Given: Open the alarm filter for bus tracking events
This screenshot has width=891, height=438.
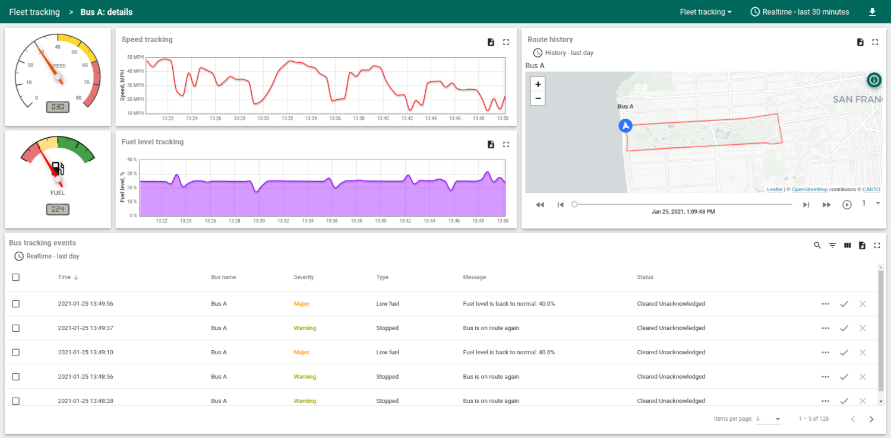Looking at the screenshot, I should click(832, 245).
